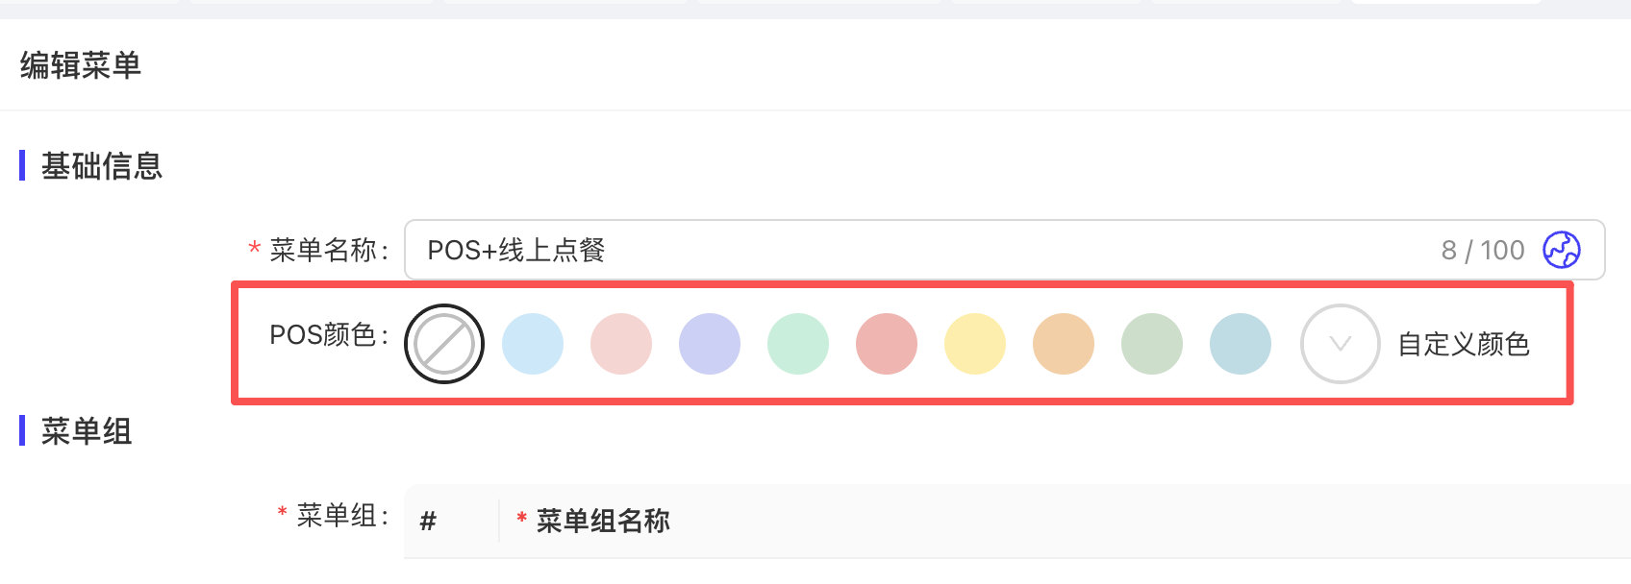1631x584 pixels.
Task: Click the 菜单组名称 column header
Action: (603, 521)
